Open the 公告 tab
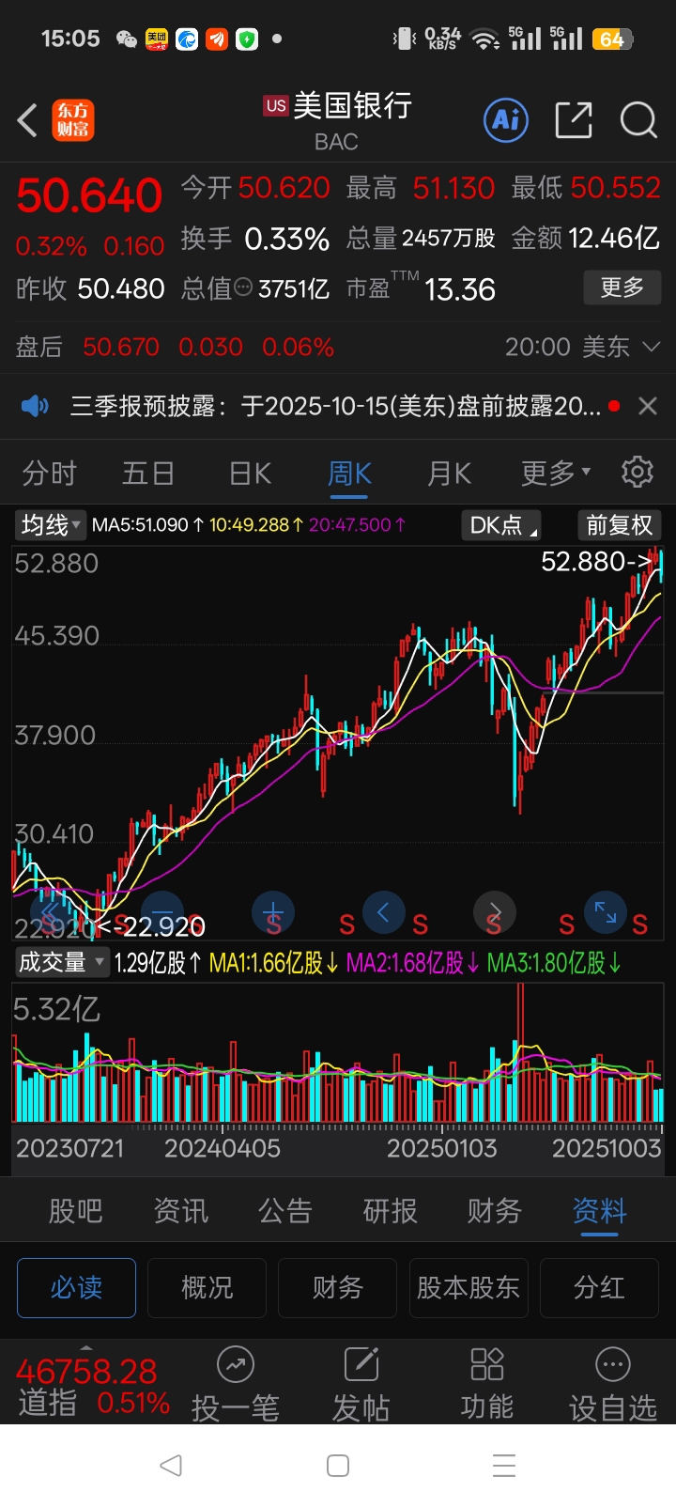This screenshot has height=1507, width=676. pos(285,1211)
